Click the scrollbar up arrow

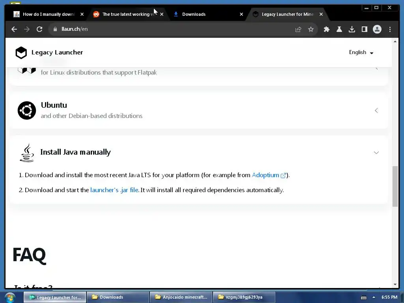[395, 41]
